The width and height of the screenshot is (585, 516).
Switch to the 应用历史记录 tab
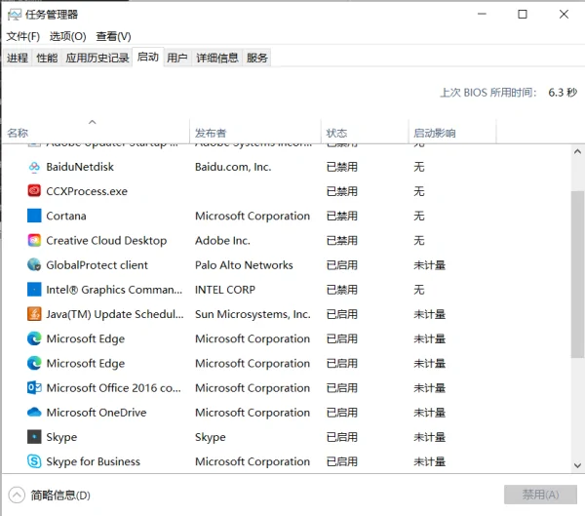[97, 58]
